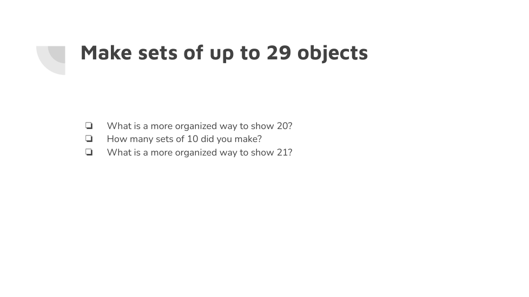Check the box beside the sets of 10 question
The width and height of the screenshot is (529, 297).
(x=89, y=139)
